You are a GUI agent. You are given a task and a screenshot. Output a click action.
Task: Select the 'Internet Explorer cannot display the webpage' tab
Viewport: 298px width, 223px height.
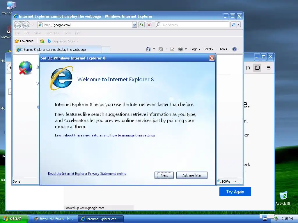point(58,49)
